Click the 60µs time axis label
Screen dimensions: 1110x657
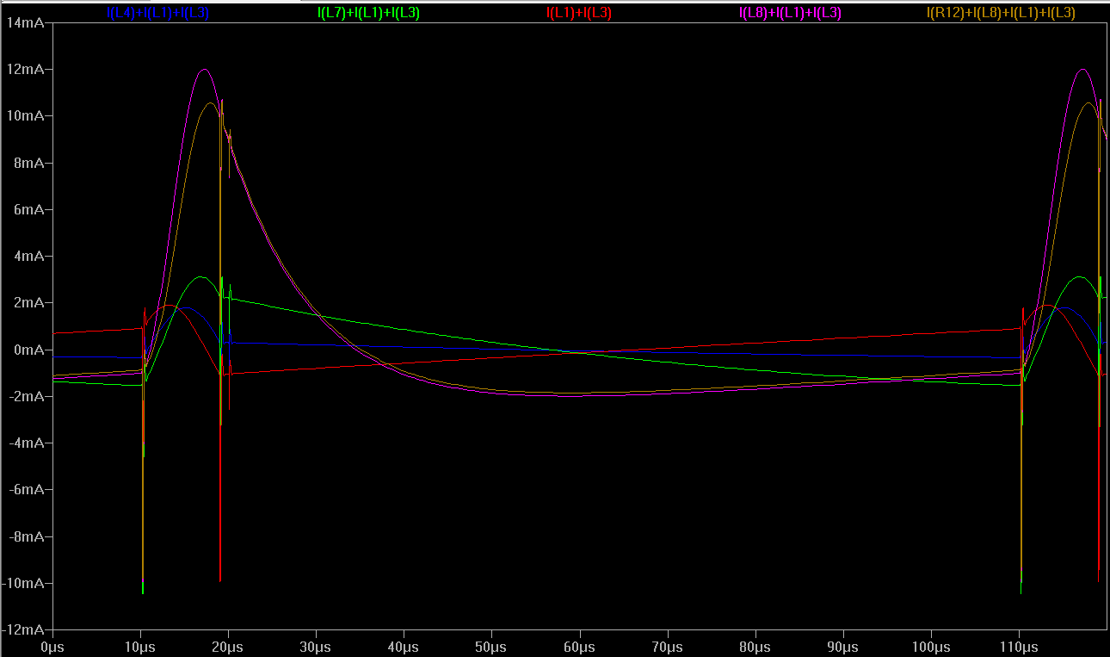point(579,647)
